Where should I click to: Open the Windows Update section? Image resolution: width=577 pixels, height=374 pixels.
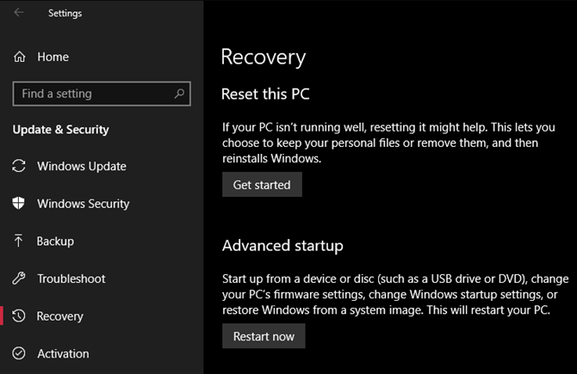(82, 166)
